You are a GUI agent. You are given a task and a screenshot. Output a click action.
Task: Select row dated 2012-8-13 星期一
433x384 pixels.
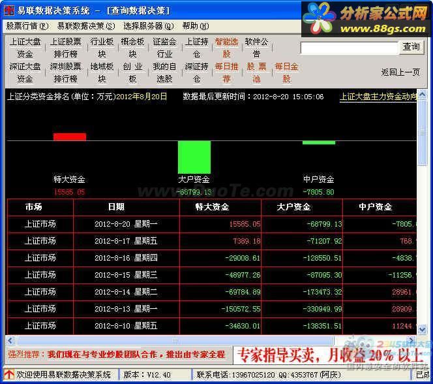click(x=212, y=309)
